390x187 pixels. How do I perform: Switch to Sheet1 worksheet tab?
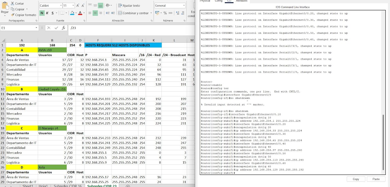coord(28,185)
